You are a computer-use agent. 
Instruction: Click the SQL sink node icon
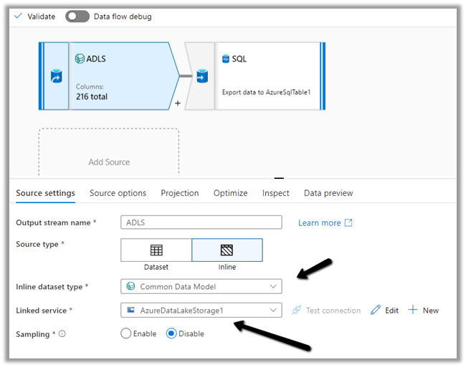tap(202, 76)
